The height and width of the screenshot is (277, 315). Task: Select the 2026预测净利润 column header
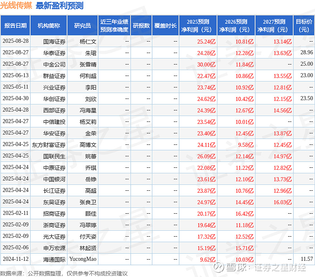tap(236, 25)
